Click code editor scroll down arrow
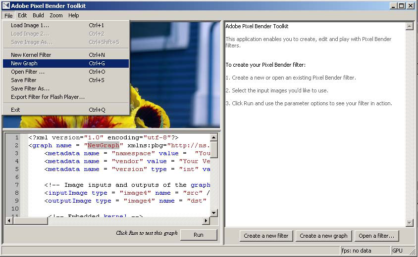 (214, 213)
